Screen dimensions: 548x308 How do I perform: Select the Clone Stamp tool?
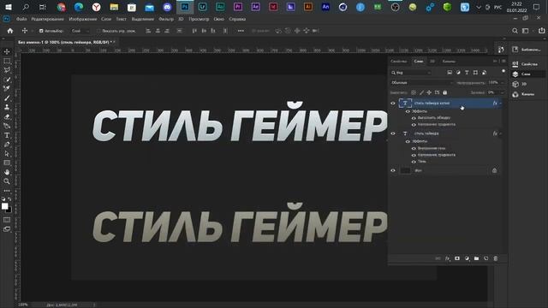click(7, 107)
